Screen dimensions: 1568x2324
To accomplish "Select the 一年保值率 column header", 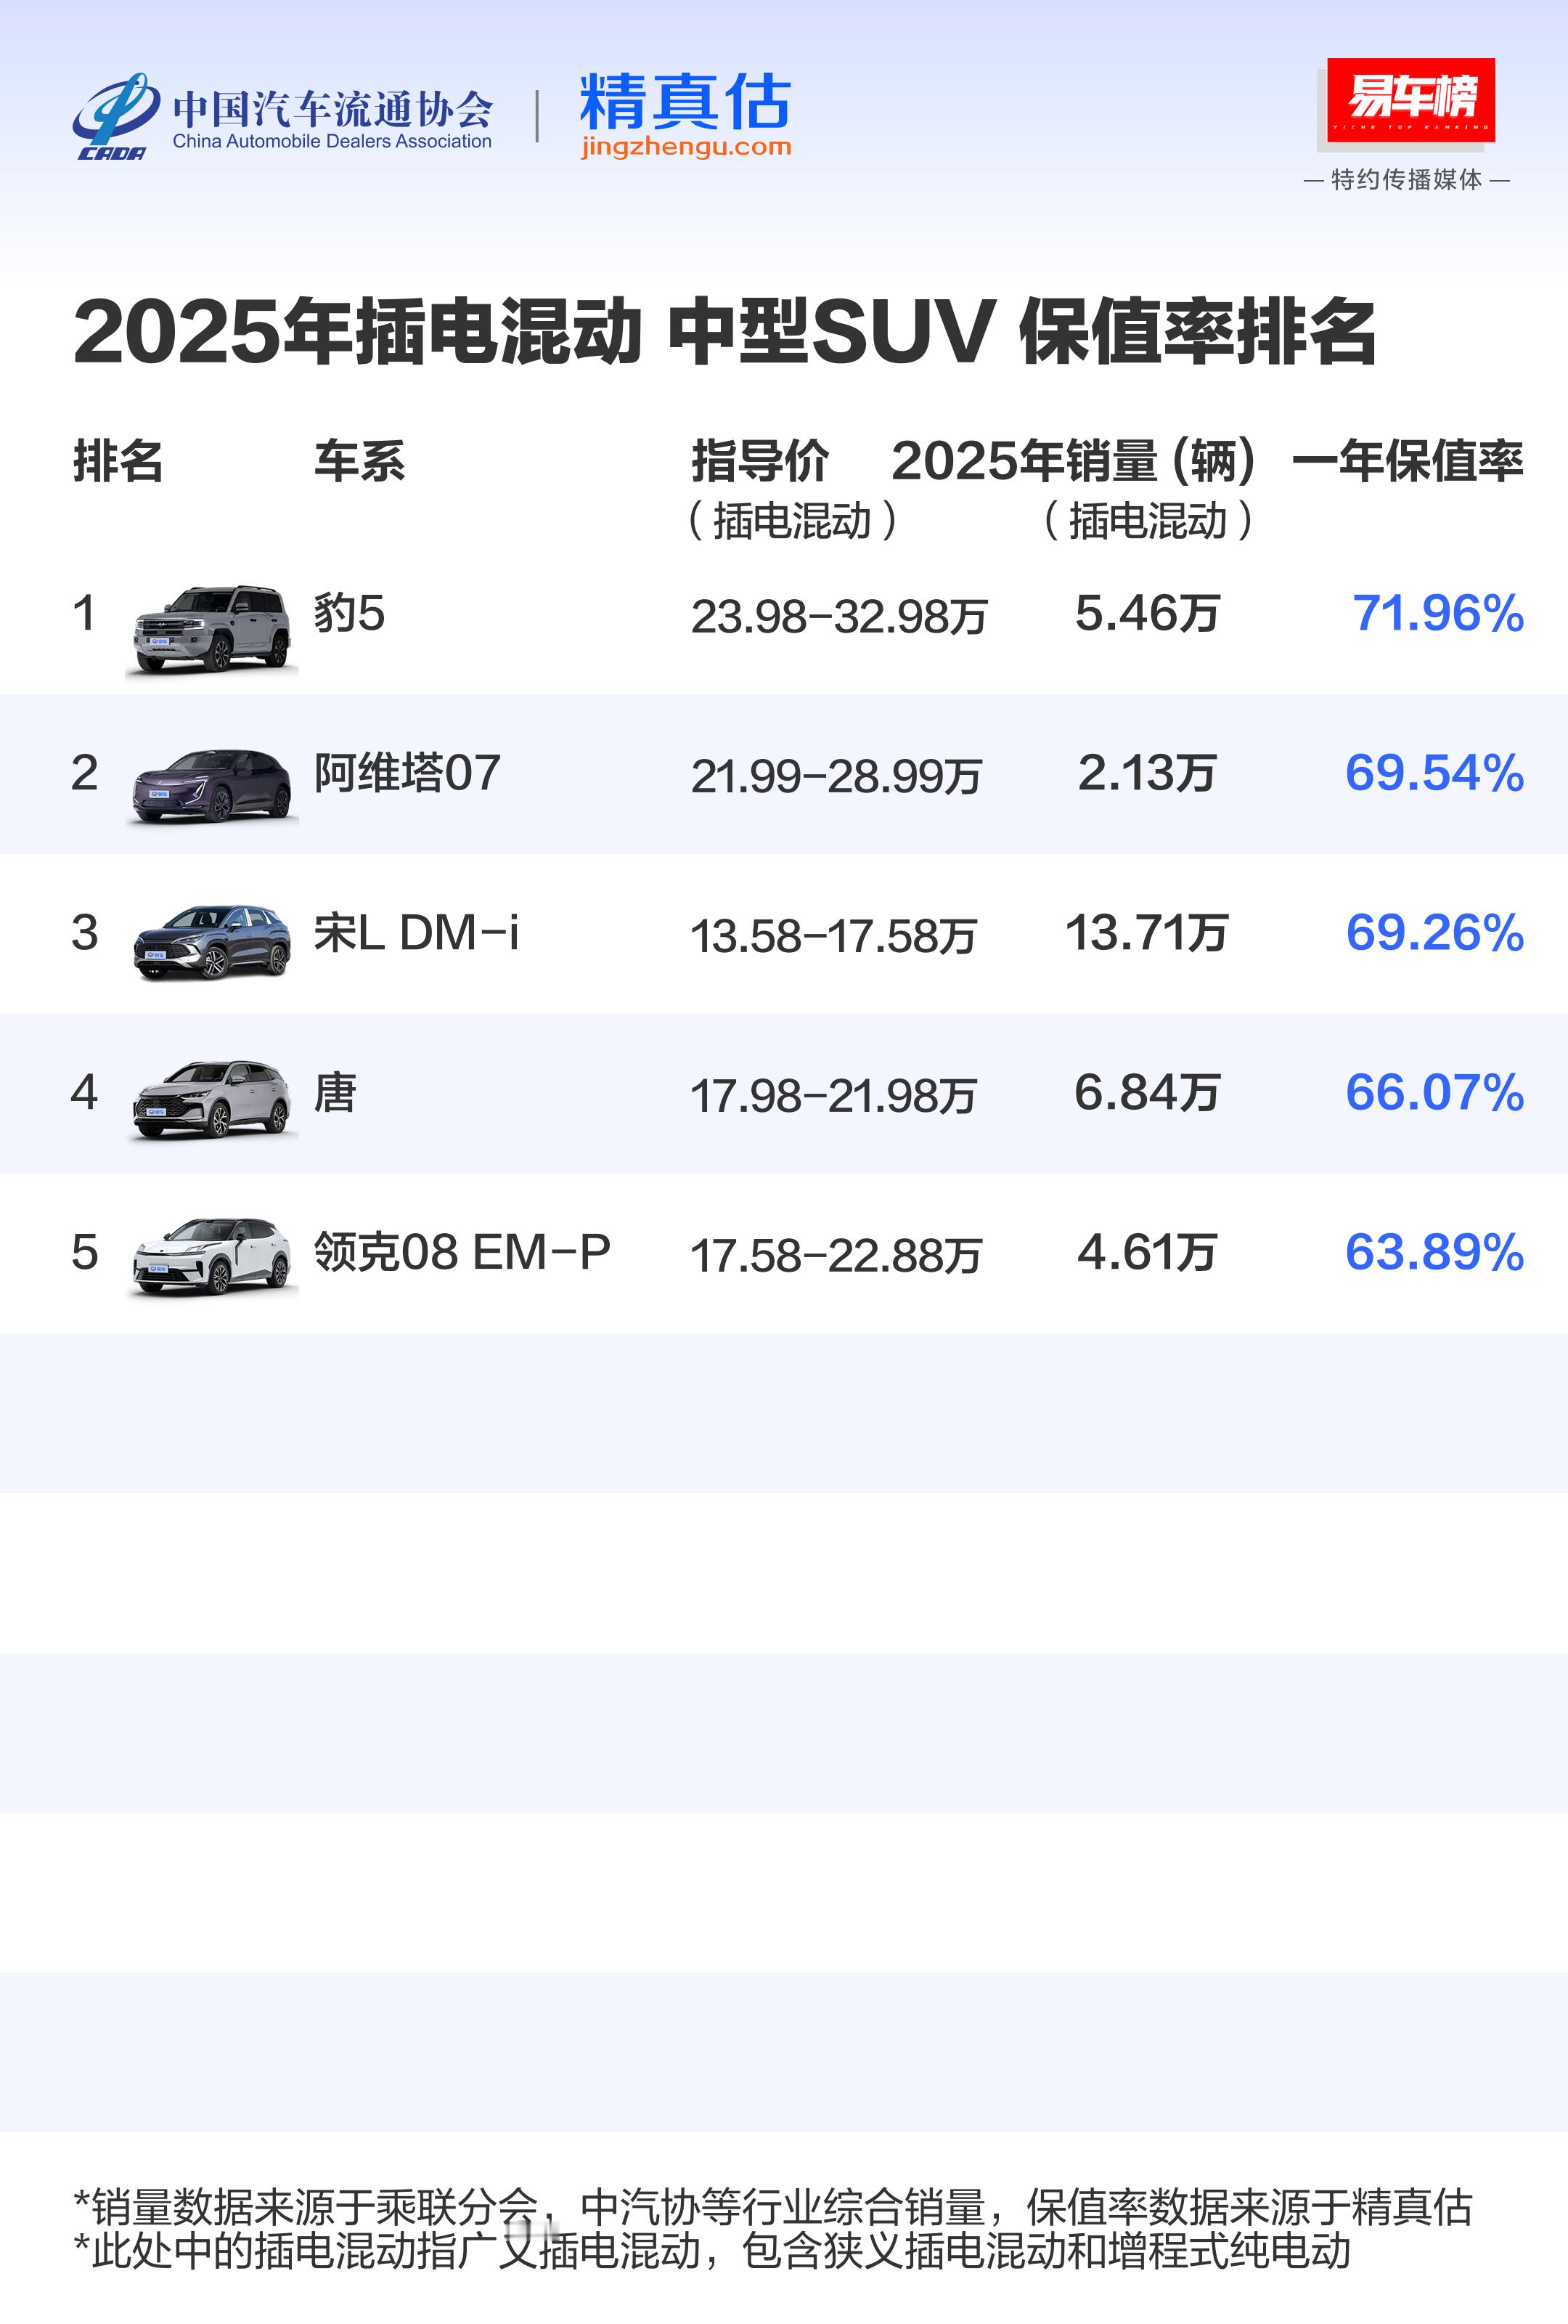I will pyautogui.click(x=1407, y=461).
